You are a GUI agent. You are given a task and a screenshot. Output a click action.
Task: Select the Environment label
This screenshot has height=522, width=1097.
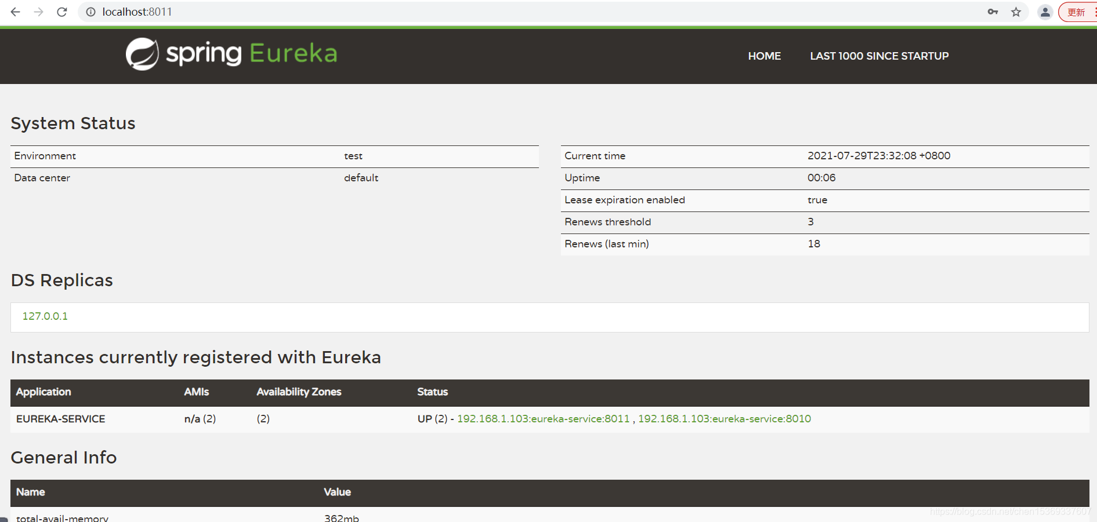pyautogui.click(x=45, y=156)
